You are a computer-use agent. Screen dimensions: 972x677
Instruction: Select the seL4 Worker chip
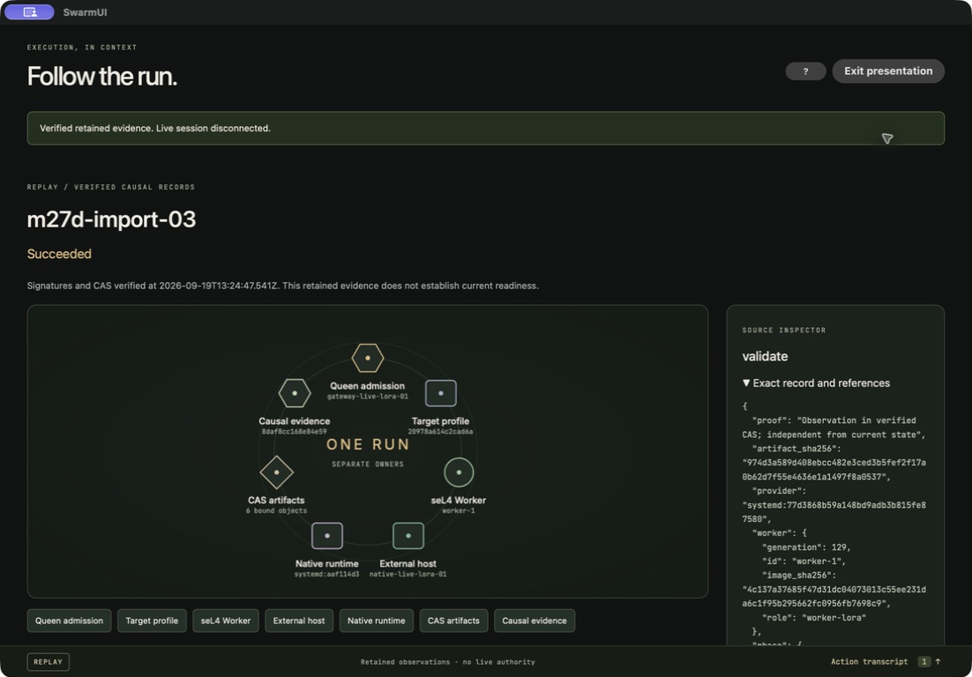[226, 621]
